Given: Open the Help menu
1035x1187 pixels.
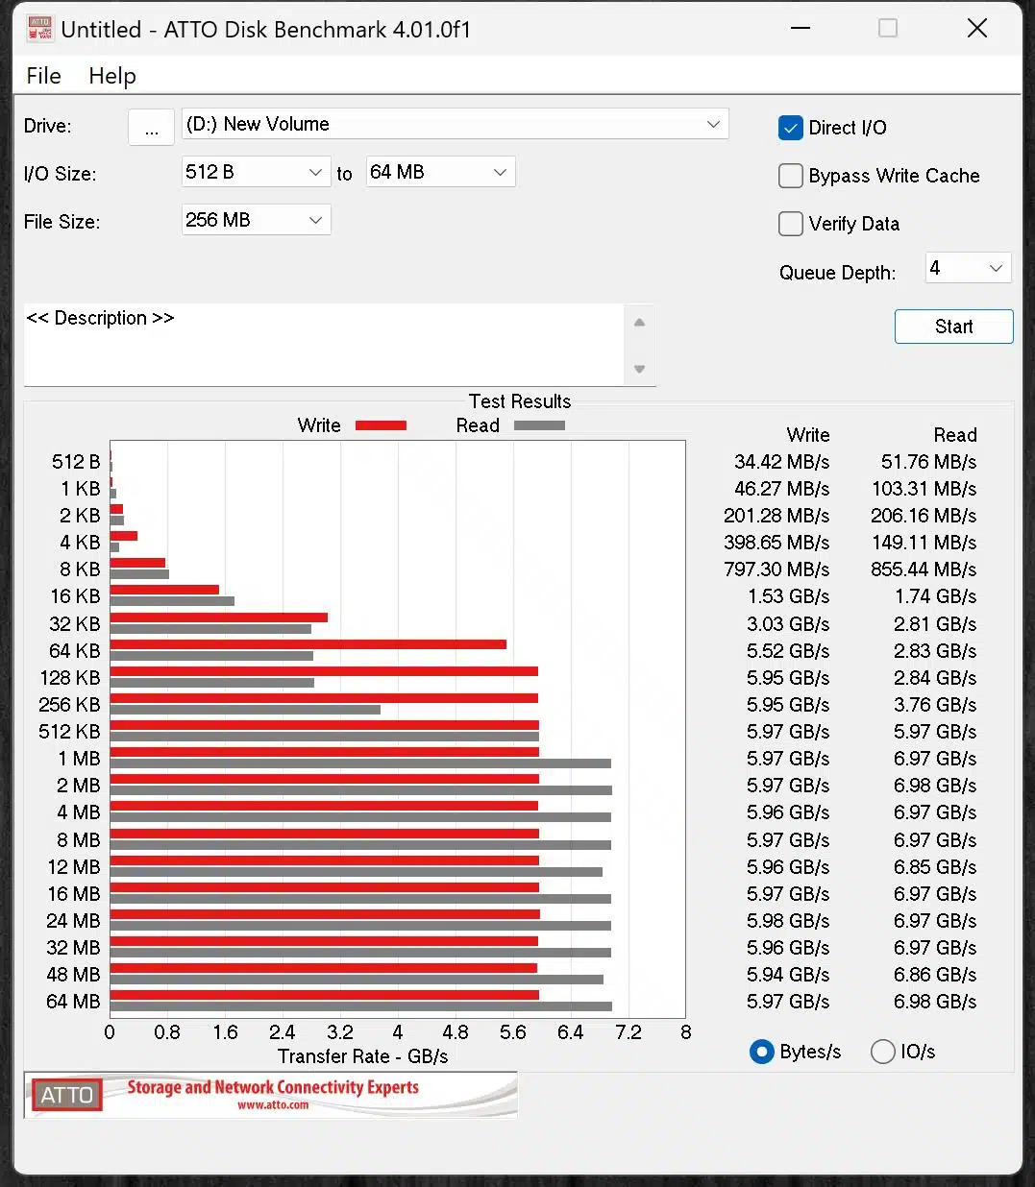Looking at the screenshot, I should click(x=112, y=76).
